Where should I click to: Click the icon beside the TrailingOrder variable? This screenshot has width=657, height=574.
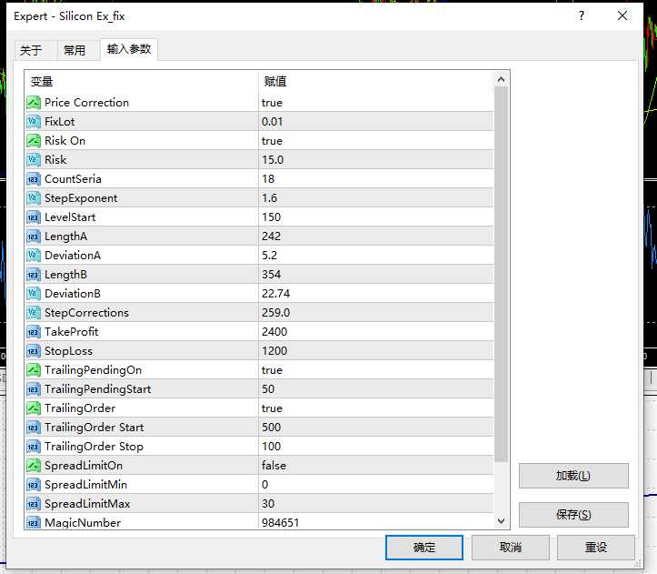pyautogui.click(x=34, y=408)
